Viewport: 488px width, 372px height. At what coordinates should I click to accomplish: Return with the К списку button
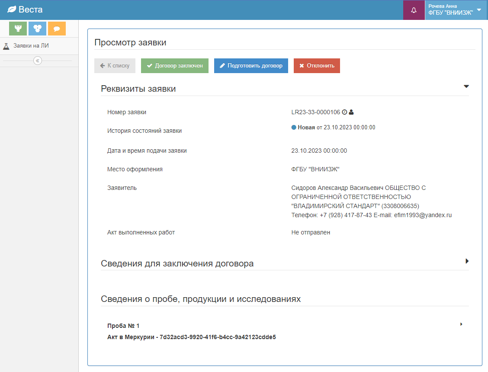coord(115,66)
